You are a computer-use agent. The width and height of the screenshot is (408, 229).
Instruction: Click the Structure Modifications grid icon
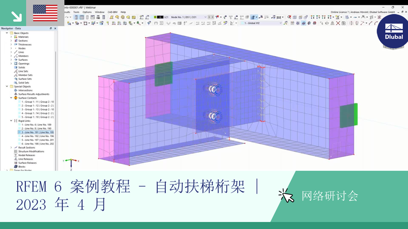(15, 150)
